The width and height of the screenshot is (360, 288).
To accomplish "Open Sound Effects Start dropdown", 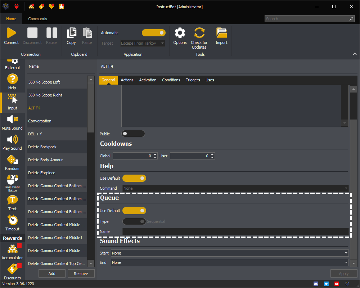I will (x=230, y=253).
